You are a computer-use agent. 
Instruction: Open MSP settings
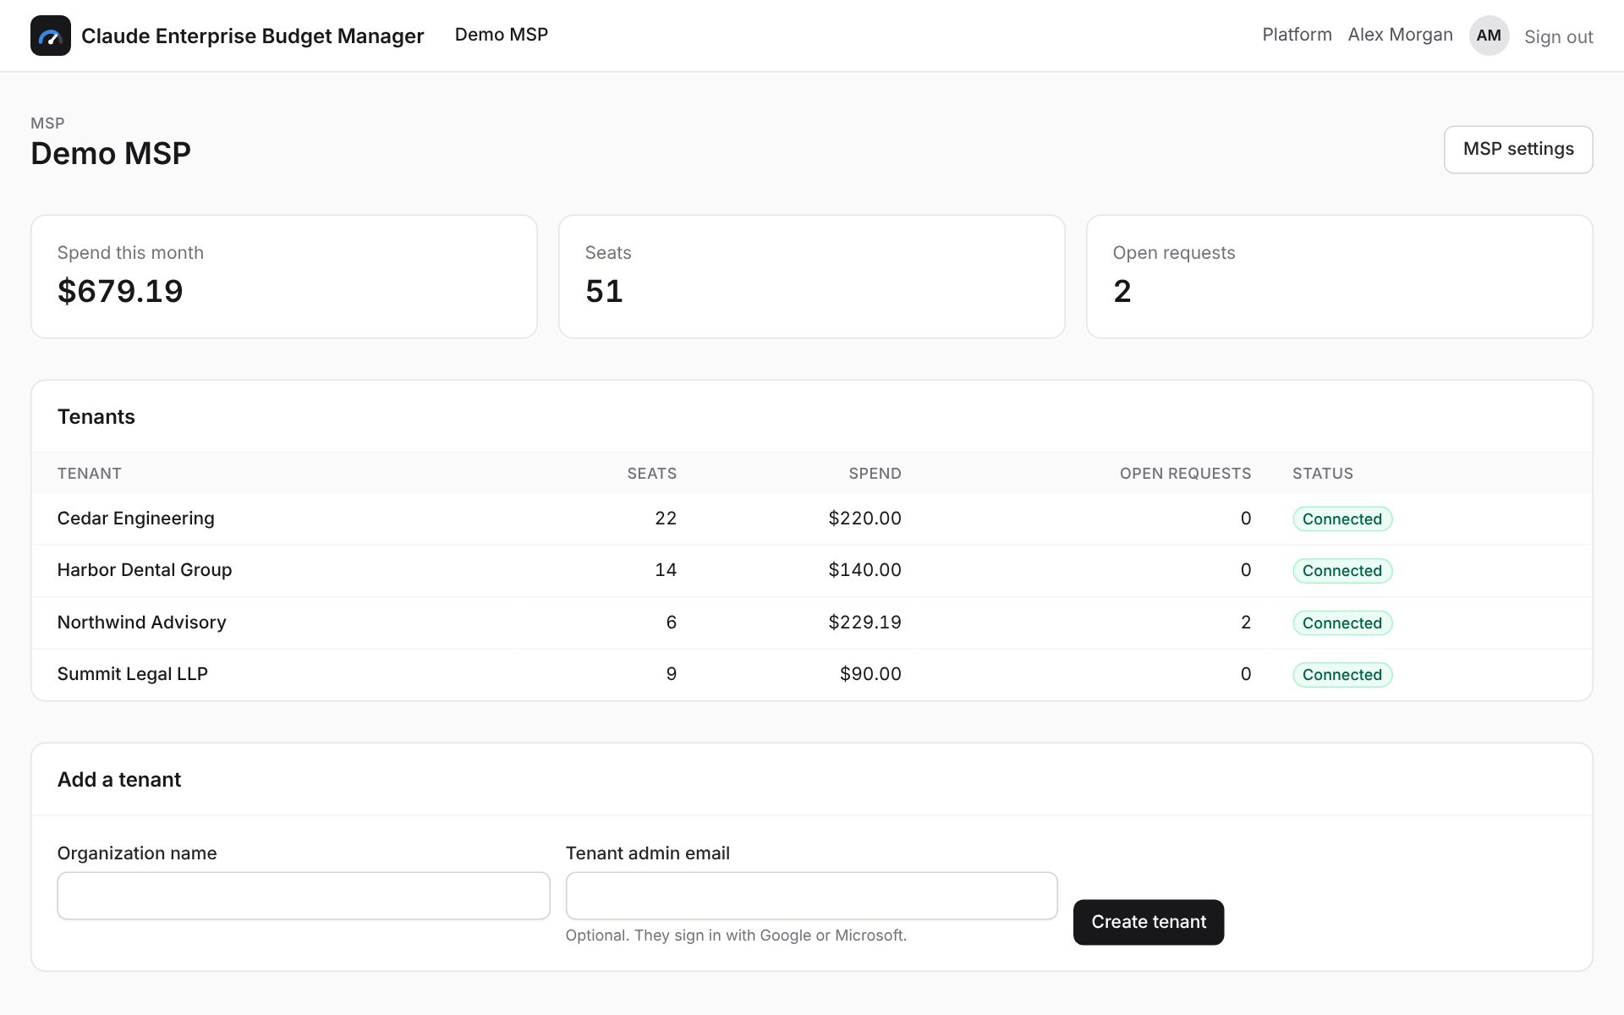point(1518,150)
